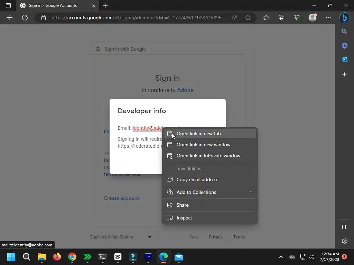Select 'Open link in new window'
Screen dimensions: 354x265
tap(210, 145)
